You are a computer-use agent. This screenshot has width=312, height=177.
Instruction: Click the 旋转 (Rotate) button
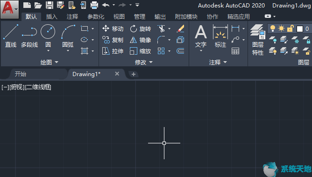point(141,28)
